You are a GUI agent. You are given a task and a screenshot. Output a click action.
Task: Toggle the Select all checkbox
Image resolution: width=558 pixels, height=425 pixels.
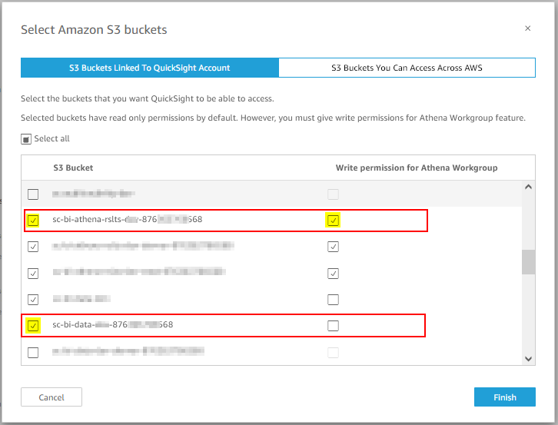click(26, 139)
